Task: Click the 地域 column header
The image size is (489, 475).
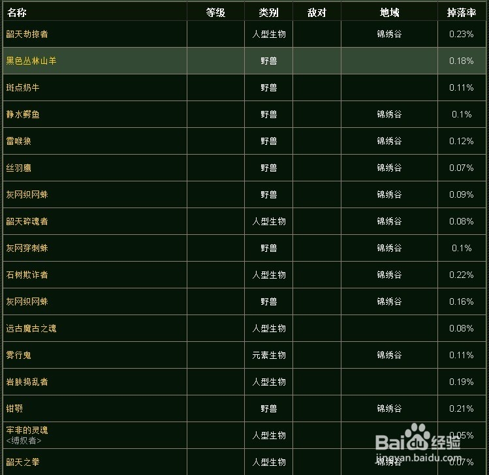Action: point(389,12)
